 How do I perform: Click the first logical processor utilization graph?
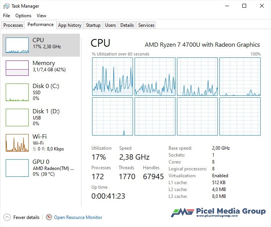112,76
